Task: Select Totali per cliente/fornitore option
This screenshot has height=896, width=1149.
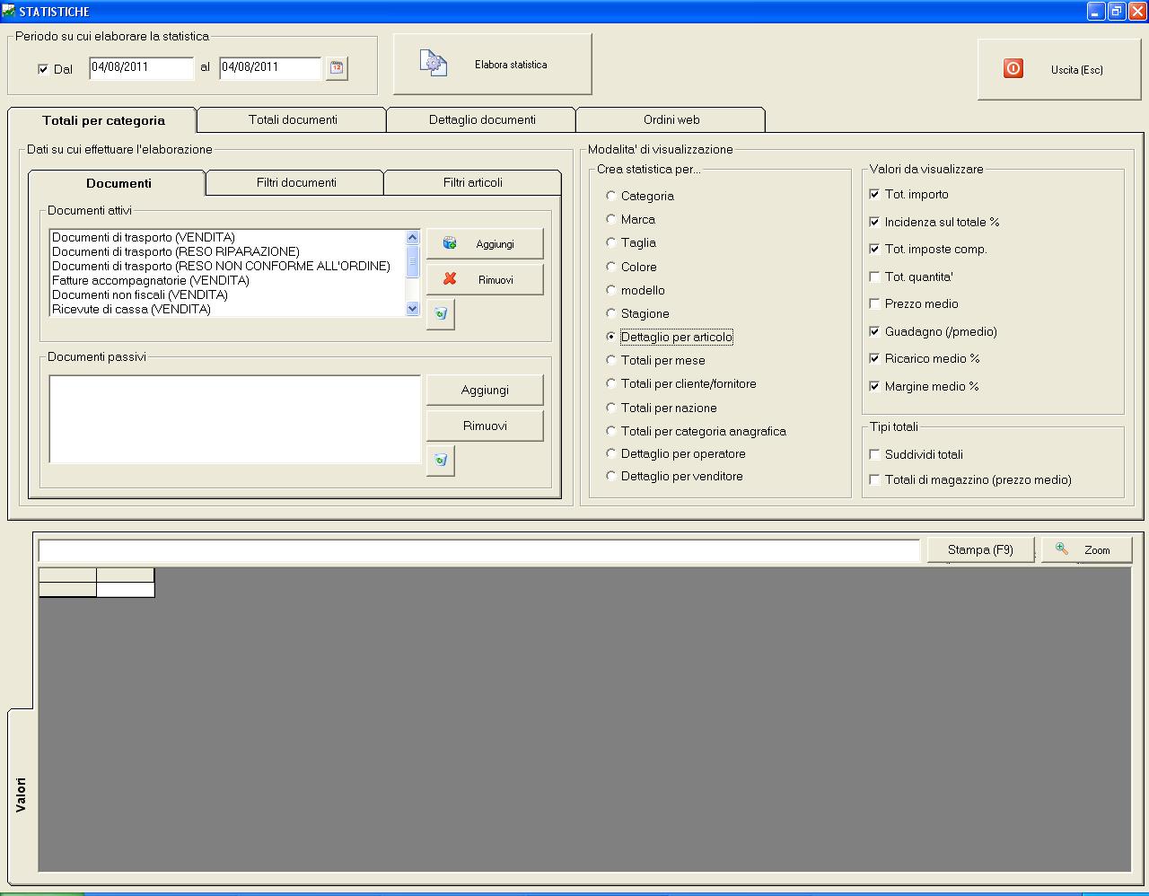Action: (611, 382)
